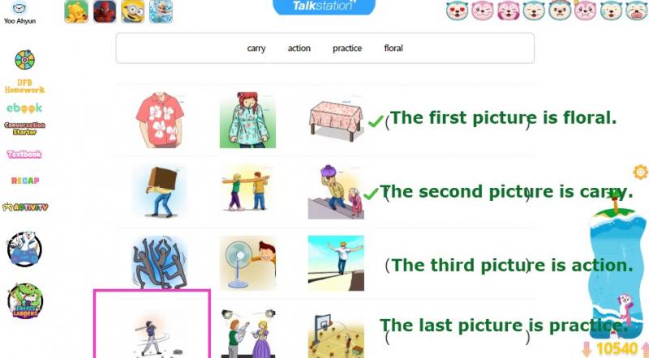Image resolution: width=649 pixels, height=358 pixels.
Task: Click the orange settings gear icon
Action: click(x=640, y=172)
